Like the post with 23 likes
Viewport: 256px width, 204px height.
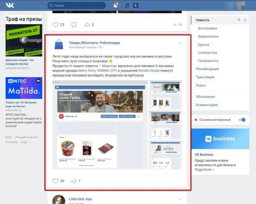[56, 25]
